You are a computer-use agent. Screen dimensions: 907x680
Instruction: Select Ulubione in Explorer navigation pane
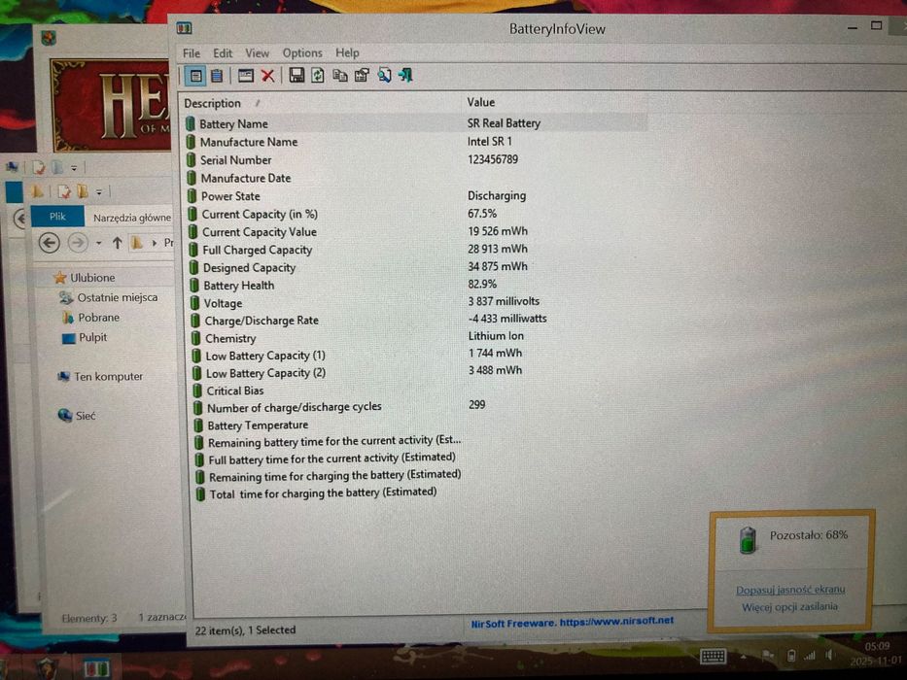tap(85, 278)
